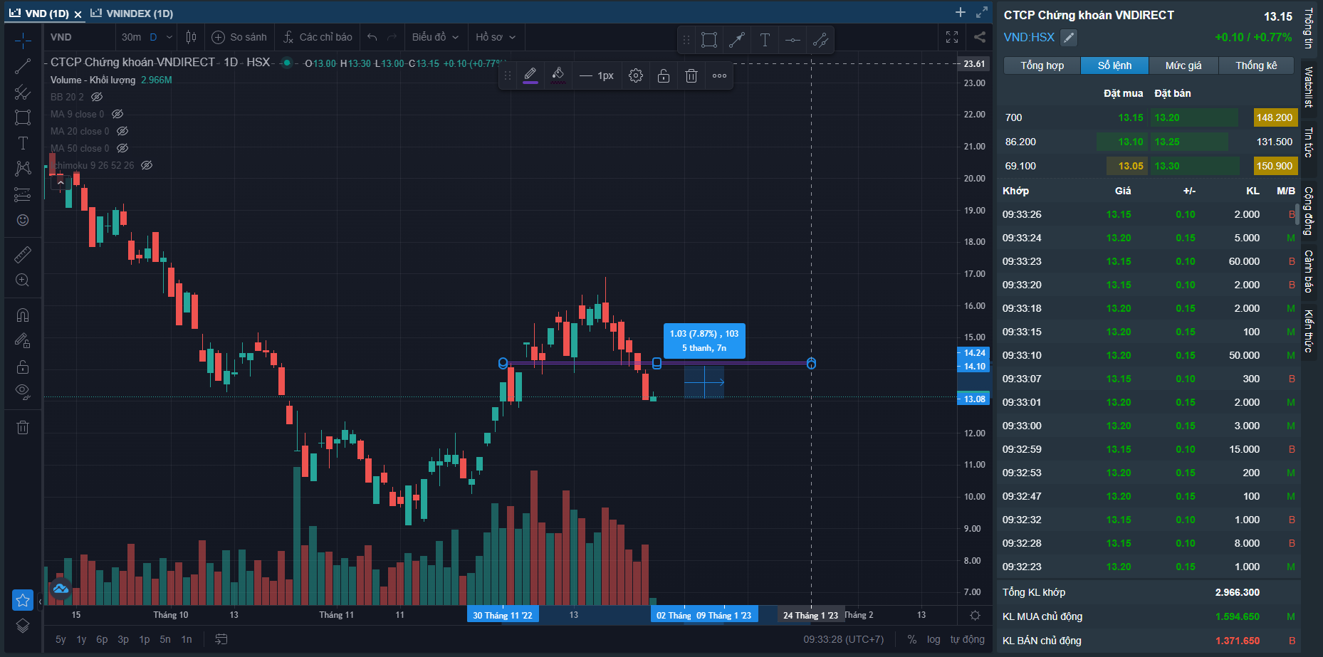
Task: Activate the zoom in tool
Action: (x=23, y=280)
